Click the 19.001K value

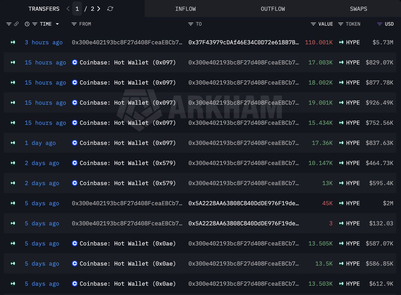coord(320,103)
